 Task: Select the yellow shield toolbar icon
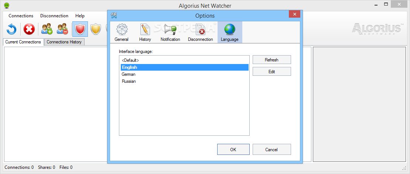96,29
